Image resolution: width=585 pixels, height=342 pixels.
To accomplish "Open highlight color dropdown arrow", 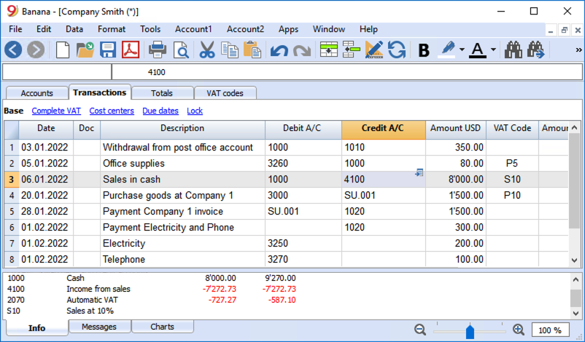I will tap(462, 50).
